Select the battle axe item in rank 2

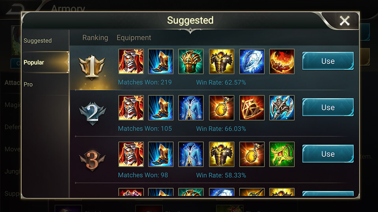point(282,108)
